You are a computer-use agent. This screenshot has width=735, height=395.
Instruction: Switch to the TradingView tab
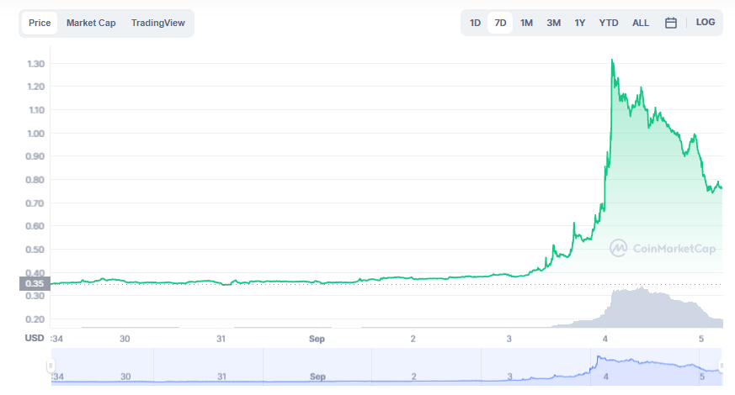point(158,23)
